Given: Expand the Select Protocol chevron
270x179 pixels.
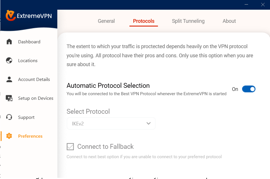Looking at the screenshot, I should 149,123.
